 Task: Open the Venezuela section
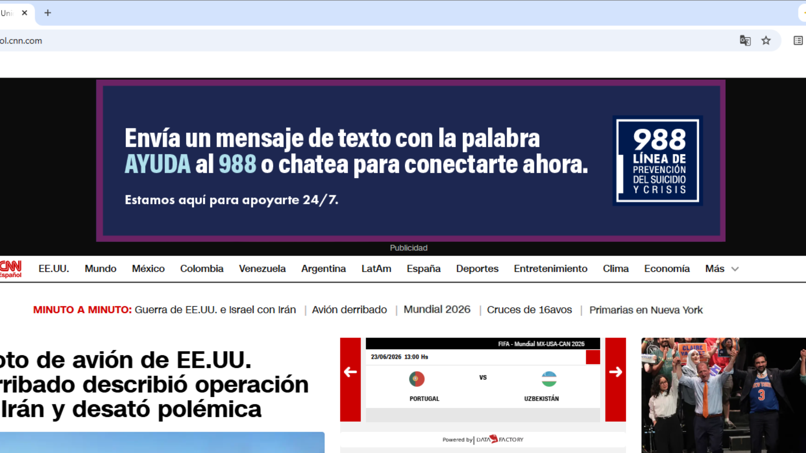pyautogui.click(x=262, y=269)
